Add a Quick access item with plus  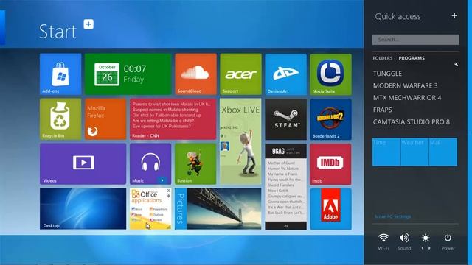pos(454,15)
